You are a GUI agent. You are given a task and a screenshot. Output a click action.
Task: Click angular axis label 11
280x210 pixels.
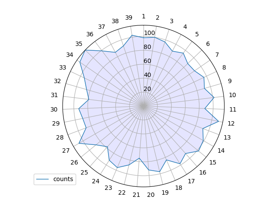[233, 109]
